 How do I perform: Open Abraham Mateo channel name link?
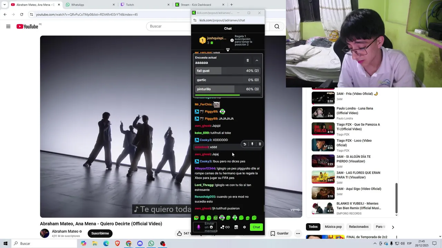click(65, 231)
